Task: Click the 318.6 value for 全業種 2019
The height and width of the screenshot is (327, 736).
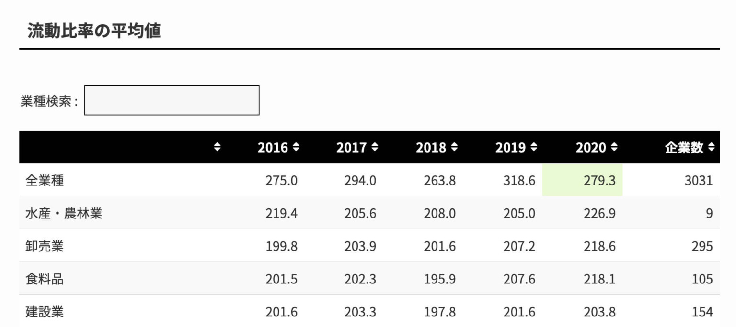Action: 519,181
